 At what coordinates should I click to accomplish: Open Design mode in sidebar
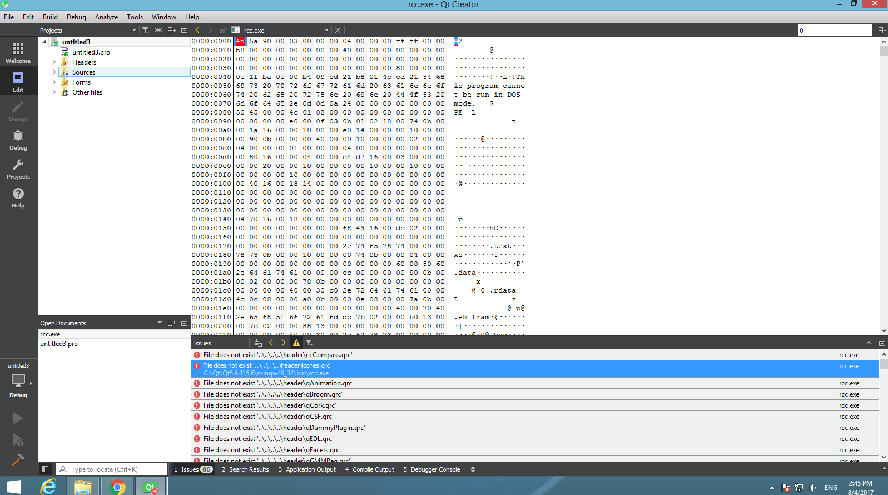(x=18, y=110)
